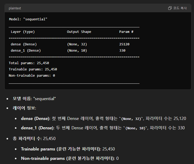Click the 'Trainable params: 25,450' code line
The height and width of the screenshot is (164, 194).
point(33,69)
